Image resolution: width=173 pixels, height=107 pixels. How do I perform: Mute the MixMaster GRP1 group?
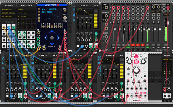pyautogui.click(x=154, y=45)
